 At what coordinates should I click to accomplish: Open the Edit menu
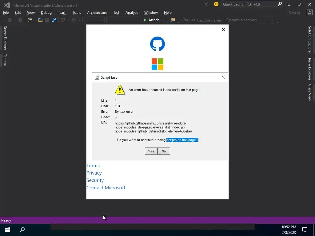[x=18, y=12]
